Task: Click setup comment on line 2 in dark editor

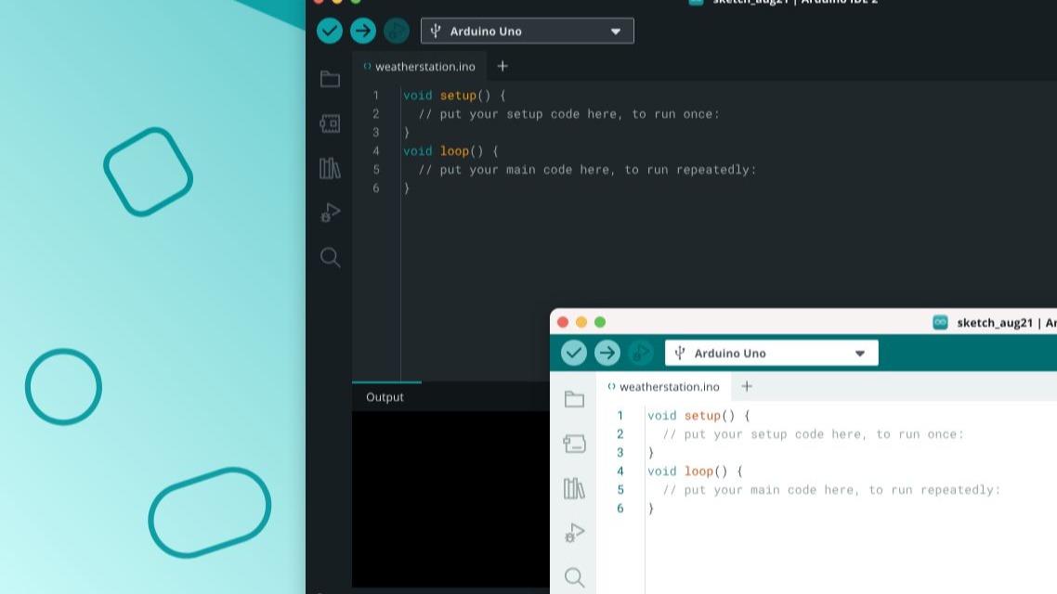Action: (x=569, y=114)
